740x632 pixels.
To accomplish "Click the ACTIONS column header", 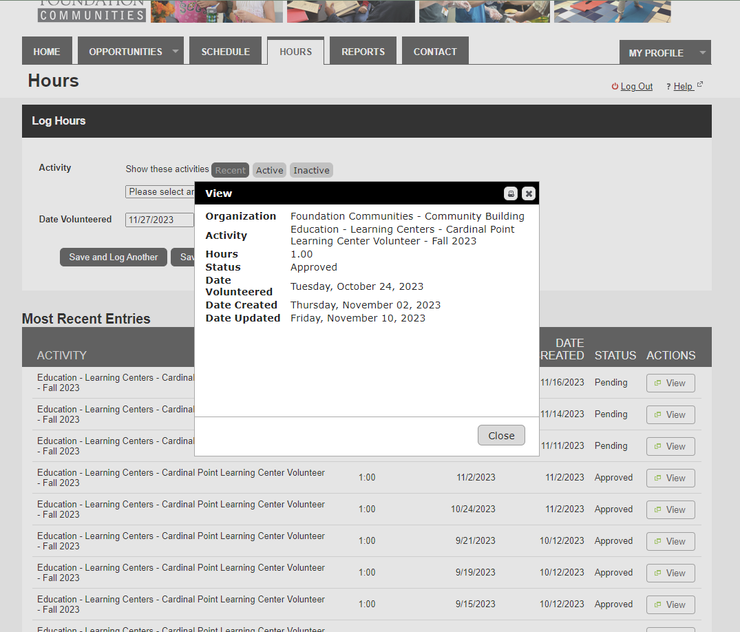I will [670, 355].
